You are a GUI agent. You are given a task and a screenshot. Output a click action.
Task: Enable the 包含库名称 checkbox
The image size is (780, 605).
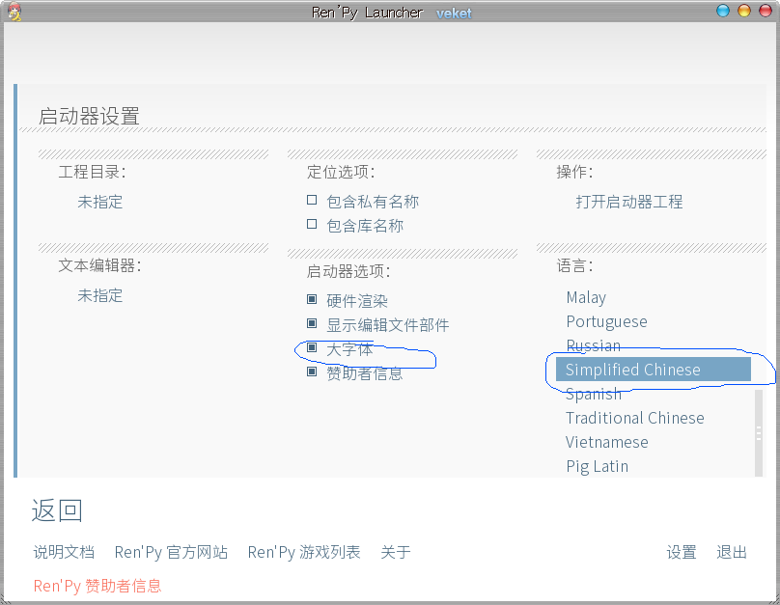[312, 224]
